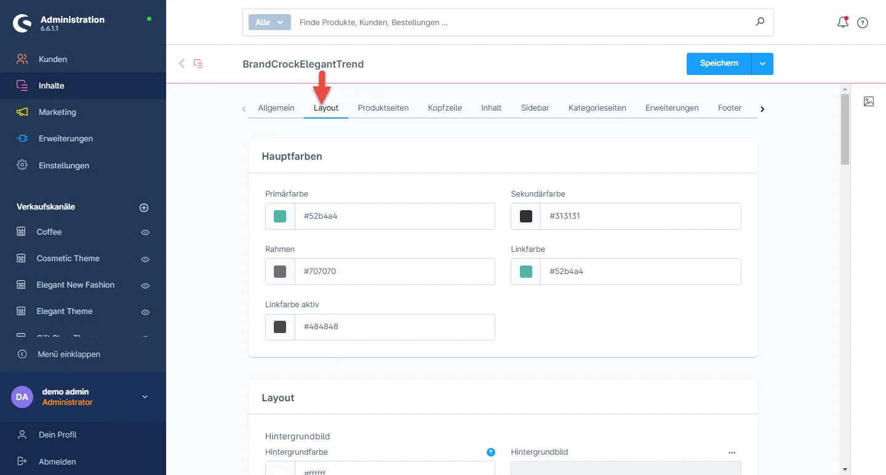Switch to the Kopfzeile tab
The image size is (886, 475).
click(x=444, y=108)
